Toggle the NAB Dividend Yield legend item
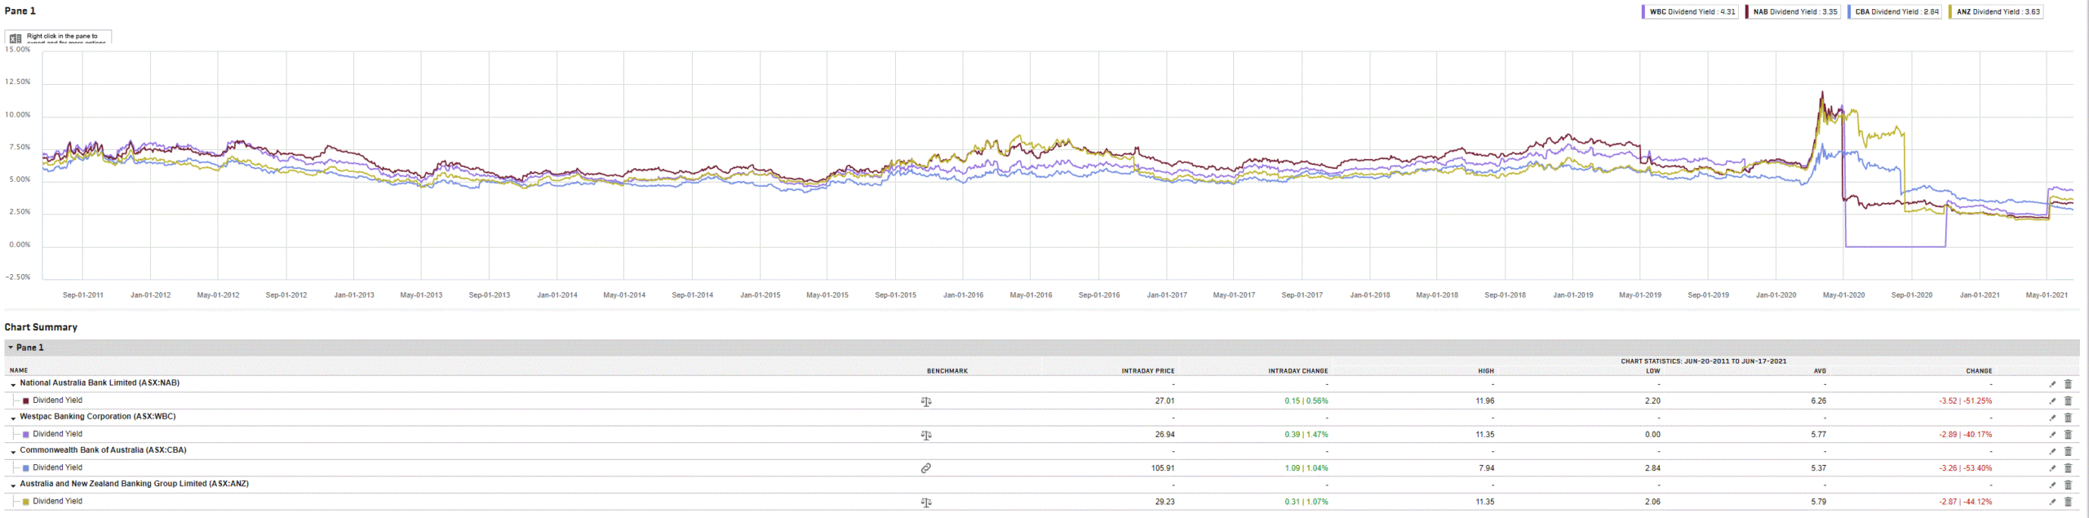Image resolution: width=2089 pixels, height=518 pixels. tap(1794, 11)
